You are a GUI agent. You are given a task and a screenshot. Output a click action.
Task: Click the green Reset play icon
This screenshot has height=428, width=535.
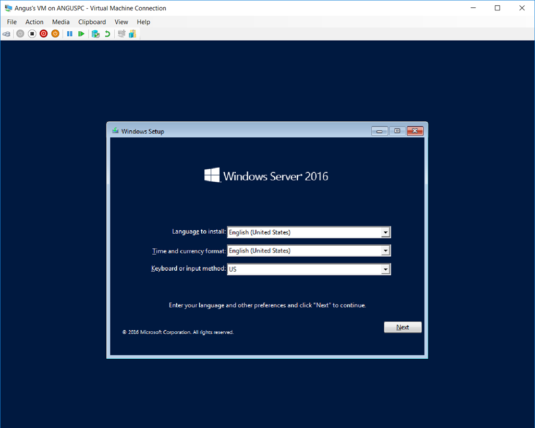point(81,34)
